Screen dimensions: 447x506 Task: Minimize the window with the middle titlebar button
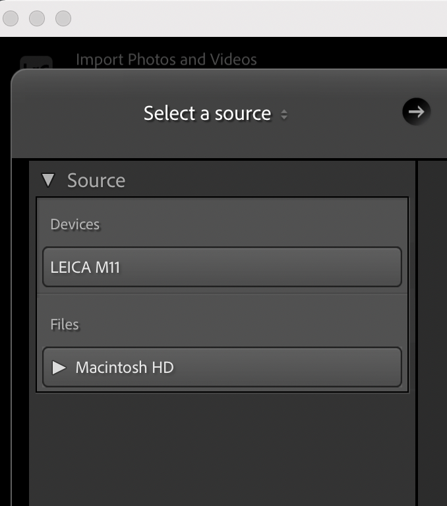pos(37,18)
